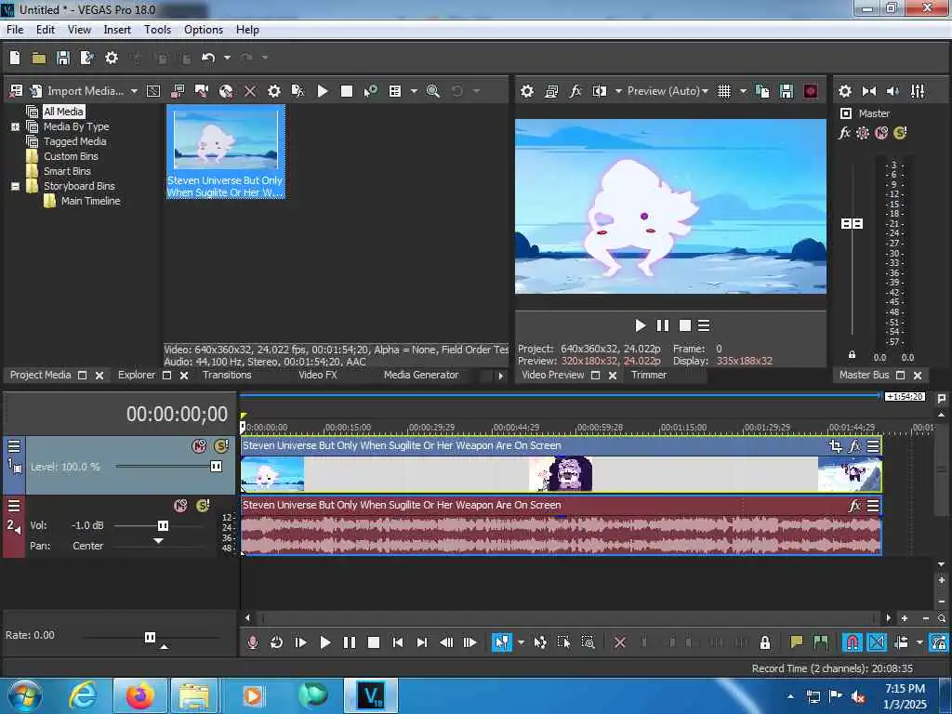Open the Tools menu
Screen dimensions: 952x714
click(x=157, y=30)
